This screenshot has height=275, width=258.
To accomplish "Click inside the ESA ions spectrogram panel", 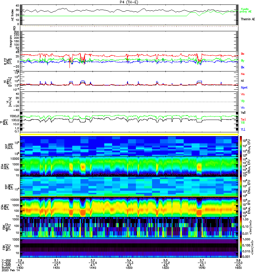I will 129,166.
